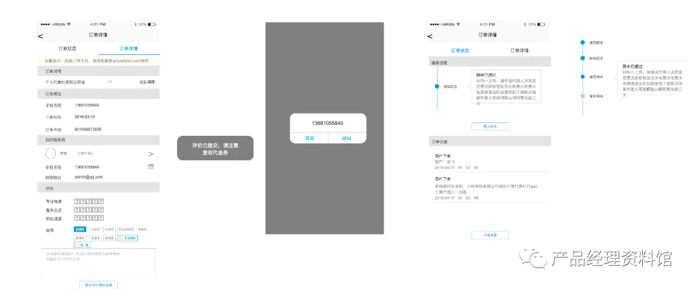Click 取消 in the call dialog
Screen dimensions: 695x289
click(x=309, y=138)
